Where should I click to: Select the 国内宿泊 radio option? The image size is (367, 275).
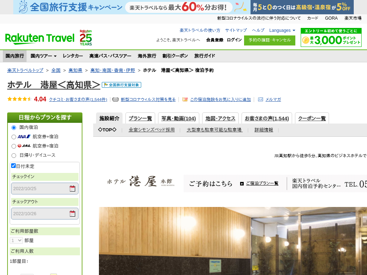point(14,127)
